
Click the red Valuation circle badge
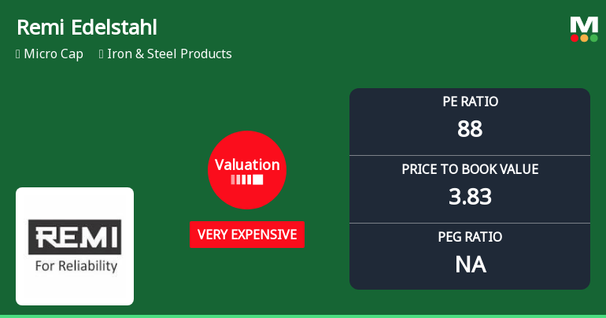pos(247,170)
